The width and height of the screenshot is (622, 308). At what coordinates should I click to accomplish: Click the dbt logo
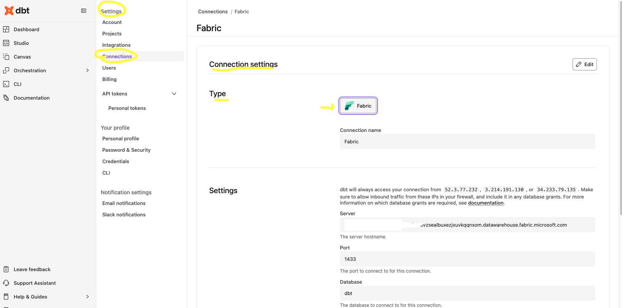coord(17,11)
